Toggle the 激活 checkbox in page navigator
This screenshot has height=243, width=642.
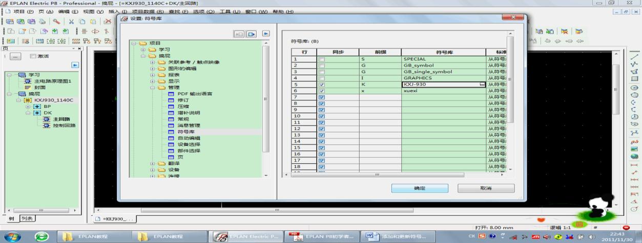tap(33, 56)
